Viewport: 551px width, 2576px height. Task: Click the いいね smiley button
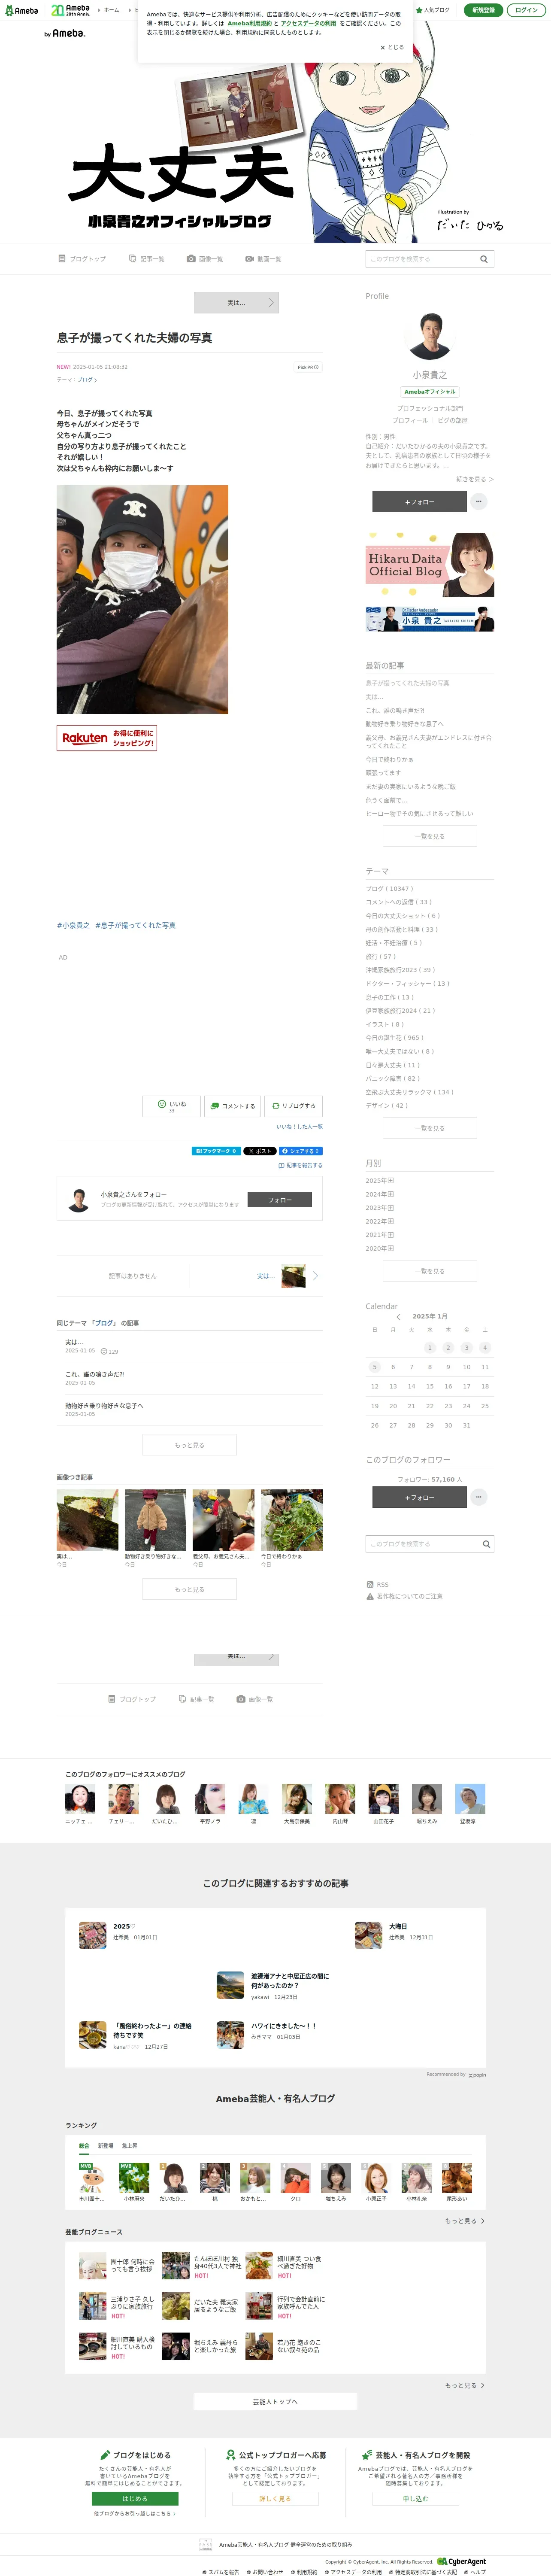tap(171, 1106)
